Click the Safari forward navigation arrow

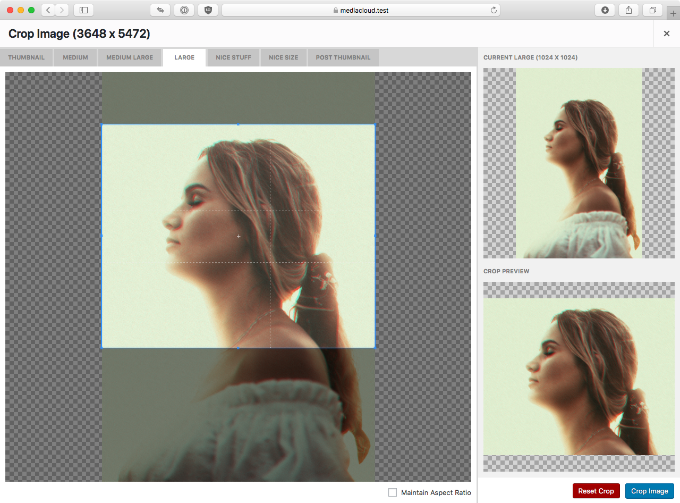(x=62, y=10)
